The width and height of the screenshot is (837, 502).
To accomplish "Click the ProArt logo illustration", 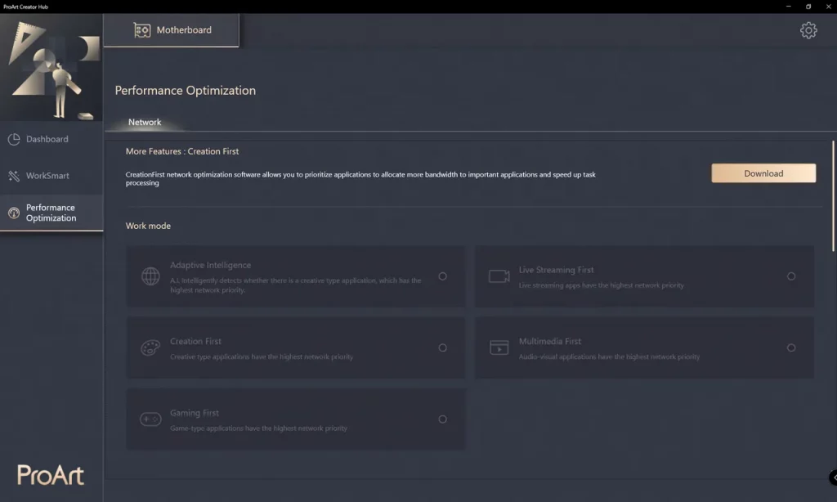I will pos(51,68).
